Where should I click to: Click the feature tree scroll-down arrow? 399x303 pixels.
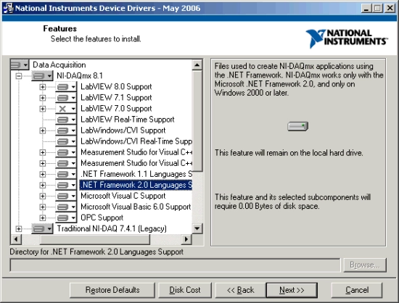tap(197, 228)
